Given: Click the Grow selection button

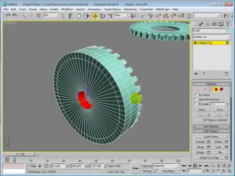Looking at the screenshot, I should tap(220, 110).
